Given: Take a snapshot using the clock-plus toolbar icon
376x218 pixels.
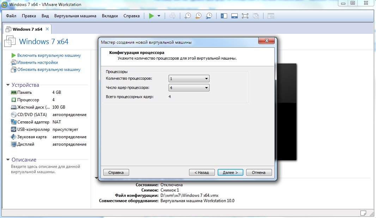Looking at the screenshot, I should point(188,16).
